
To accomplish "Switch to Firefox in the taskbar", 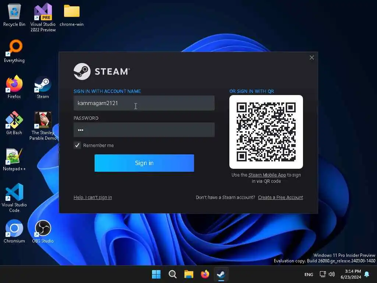I will tap(205, 274).
